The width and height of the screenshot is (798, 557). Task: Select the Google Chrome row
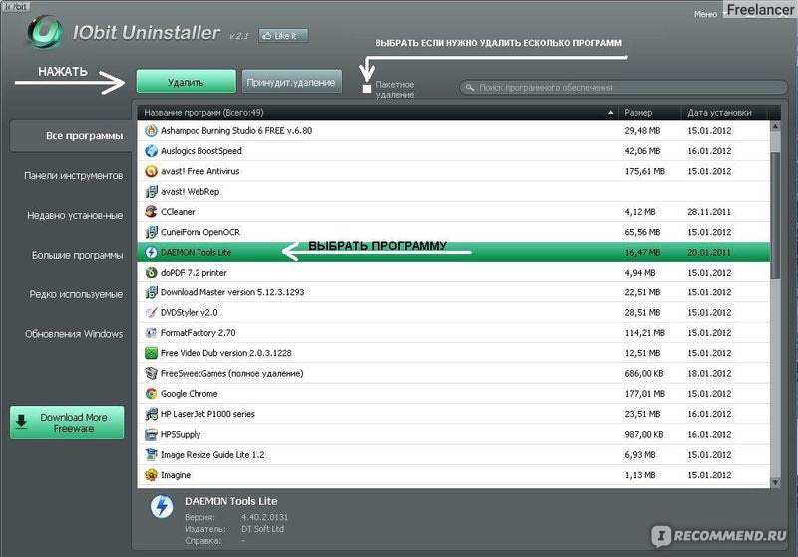(x=453, y=394)
